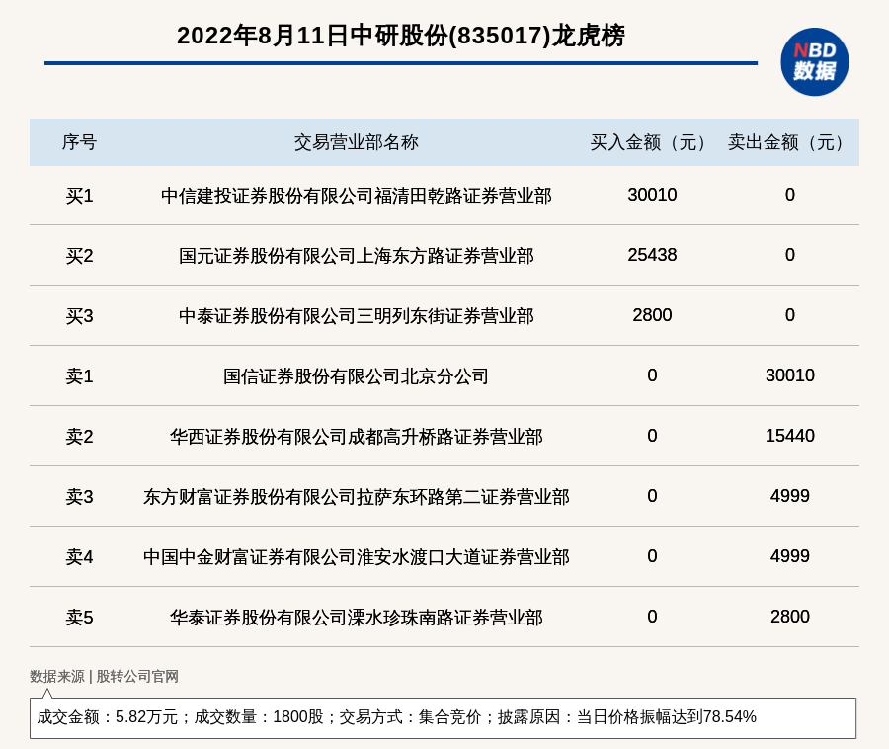Click sell amount 30010 in 卖1 row
The width and height of the screenshot is (889, 749).
790,374
